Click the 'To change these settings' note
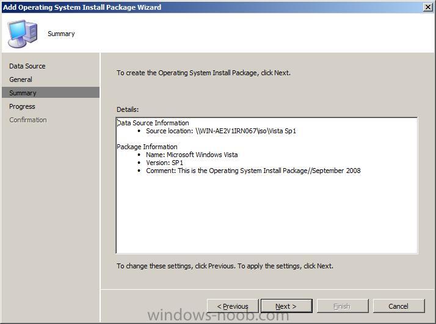This screenshot has height=324, width=436. coord(225,266)
